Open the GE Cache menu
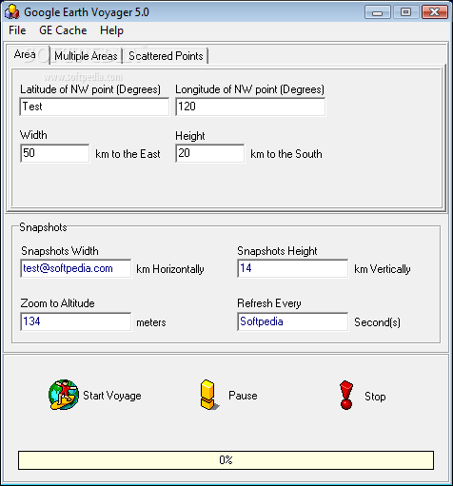The height and width of the screenshot is (486, 453). coord(63,30)
